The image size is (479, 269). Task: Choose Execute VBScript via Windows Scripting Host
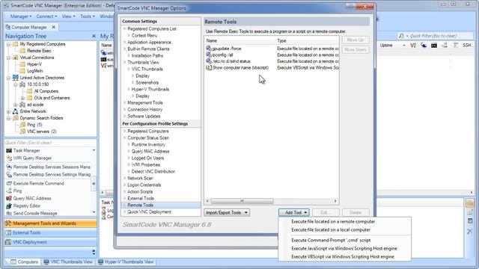(344, 256)
